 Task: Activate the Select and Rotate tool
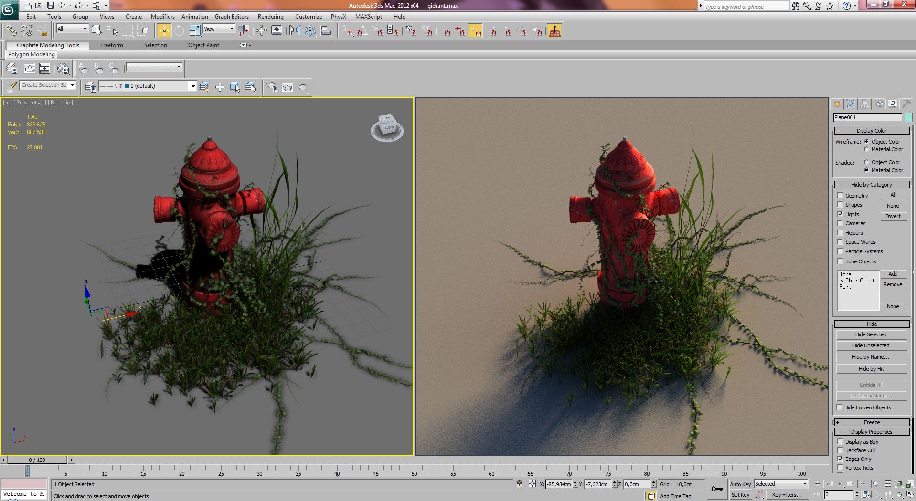(x=179, y=31)
